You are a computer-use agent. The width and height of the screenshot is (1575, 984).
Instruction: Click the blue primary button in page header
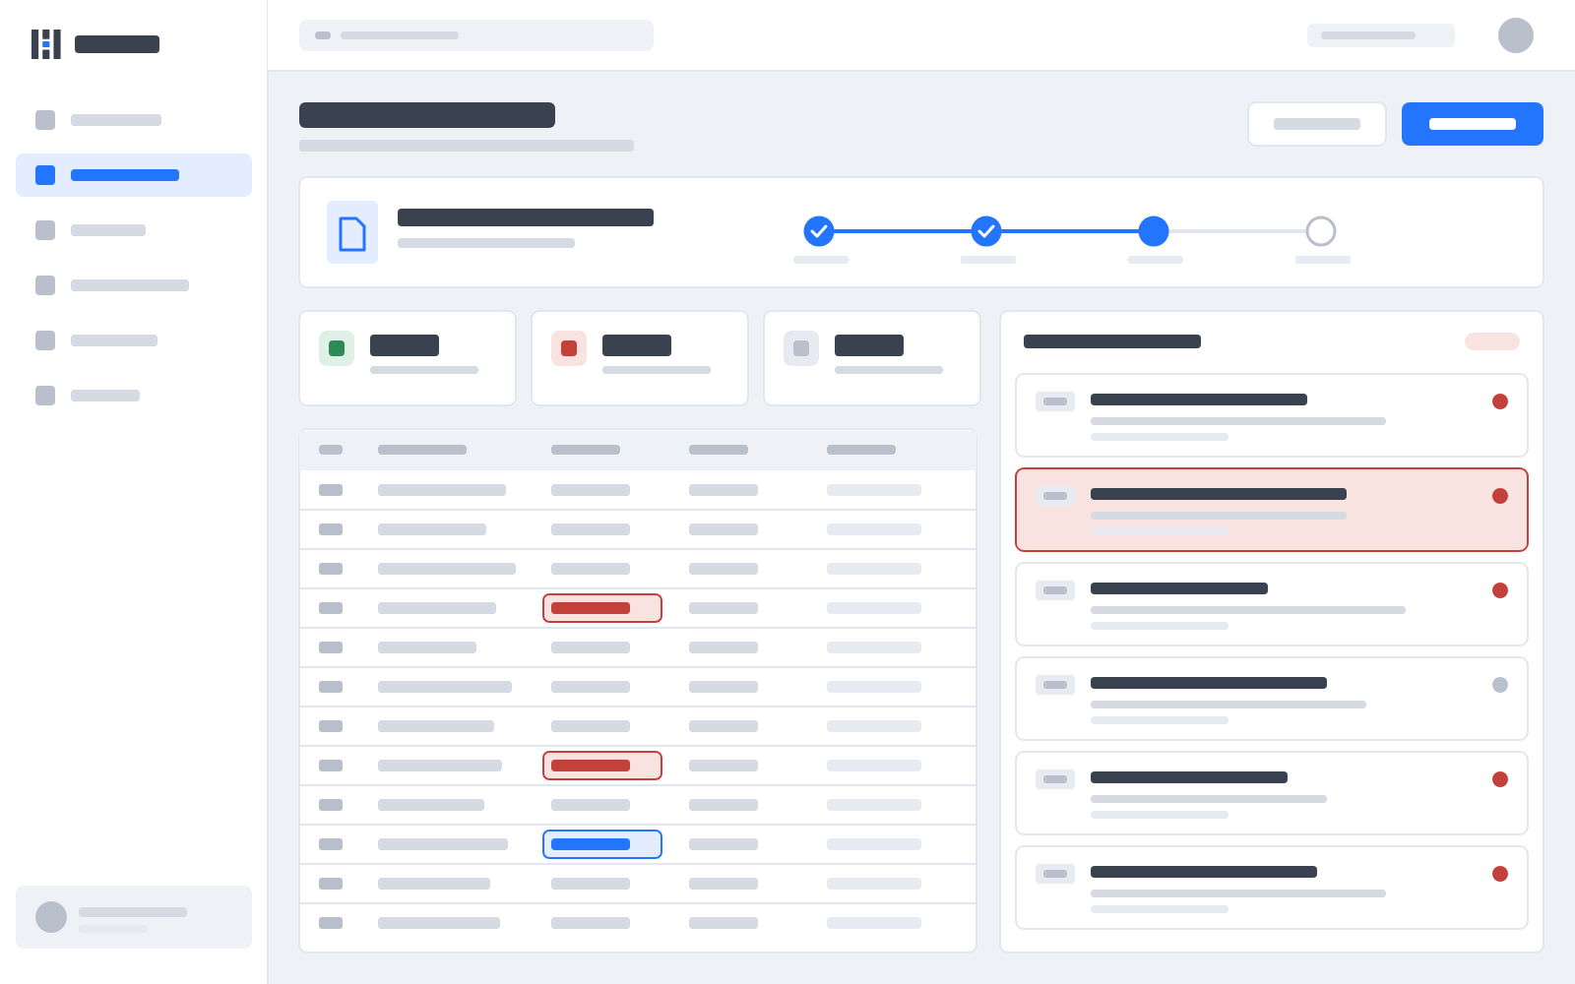point(1473,124)
